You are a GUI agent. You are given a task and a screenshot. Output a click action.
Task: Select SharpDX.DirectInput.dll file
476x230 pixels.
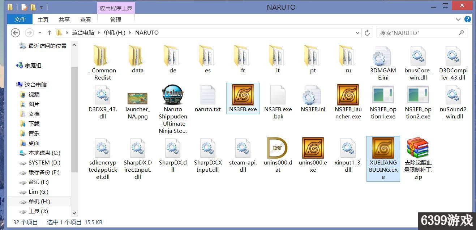click(138, 159)
